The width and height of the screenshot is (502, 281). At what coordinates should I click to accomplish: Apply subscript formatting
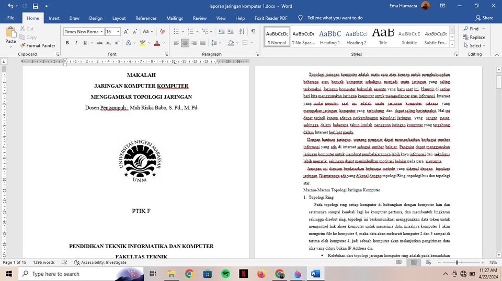(109, 43)
